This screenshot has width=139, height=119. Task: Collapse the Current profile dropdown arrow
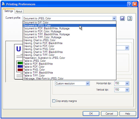[114, 18]
